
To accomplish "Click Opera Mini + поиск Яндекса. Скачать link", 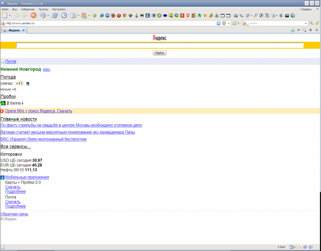I will 39,111.
